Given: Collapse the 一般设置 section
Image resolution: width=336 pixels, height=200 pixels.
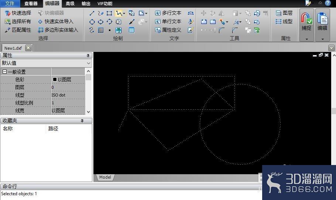Looking at the screenshot, I should [4, 72].
